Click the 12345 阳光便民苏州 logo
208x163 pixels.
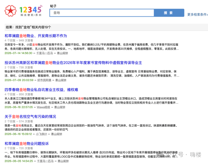24,11
